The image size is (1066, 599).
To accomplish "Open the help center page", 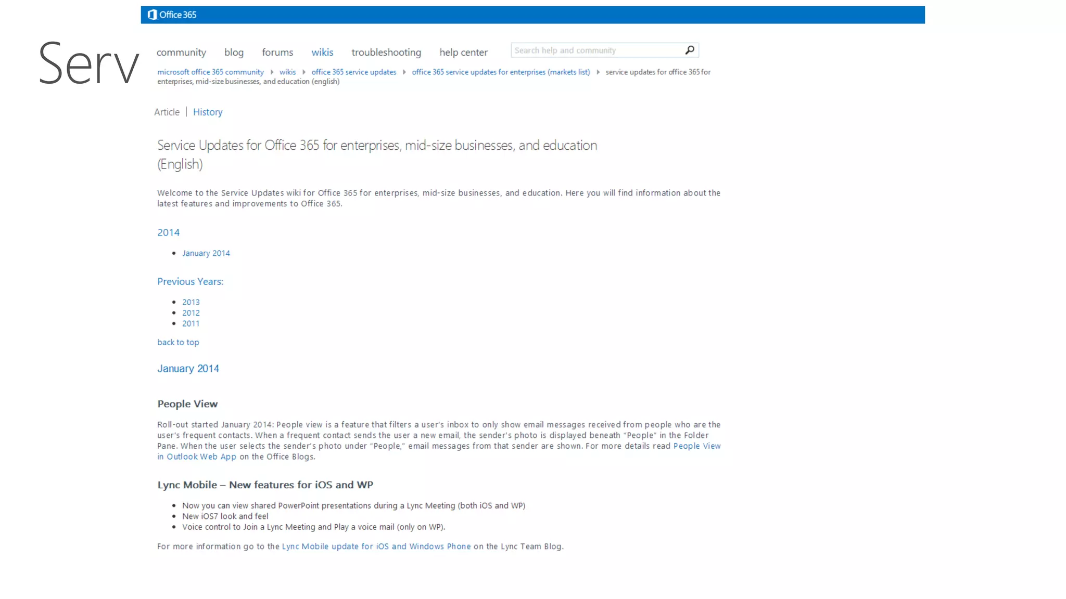I will 463,52.
